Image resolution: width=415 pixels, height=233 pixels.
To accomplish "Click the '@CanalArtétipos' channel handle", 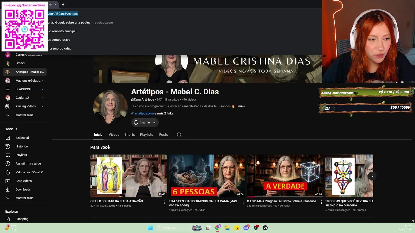I will pos(143,99).
